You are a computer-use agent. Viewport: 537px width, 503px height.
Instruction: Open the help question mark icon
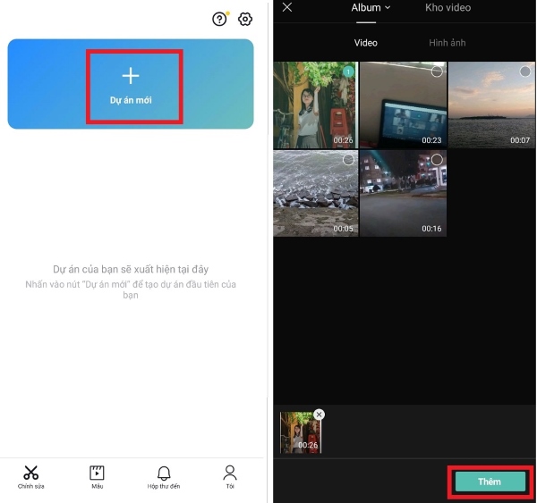point(219,20)
